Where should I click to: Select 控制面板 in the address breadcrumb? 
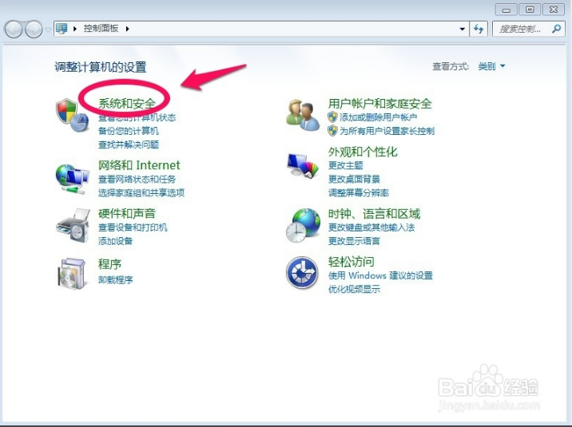[x=102, y=29]
